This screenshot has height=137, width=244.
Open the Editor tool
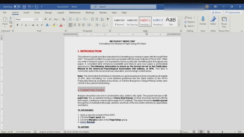click(213, 21)
